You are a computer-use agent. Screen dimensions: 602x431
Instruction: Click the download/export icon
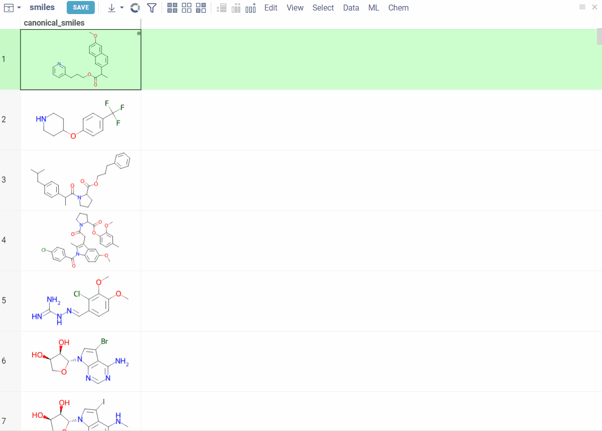[111, 8]
